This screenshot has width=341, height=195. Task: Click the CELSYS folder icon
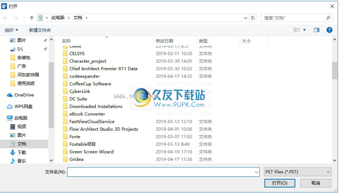pyautogui.click(x=65, y=54)
